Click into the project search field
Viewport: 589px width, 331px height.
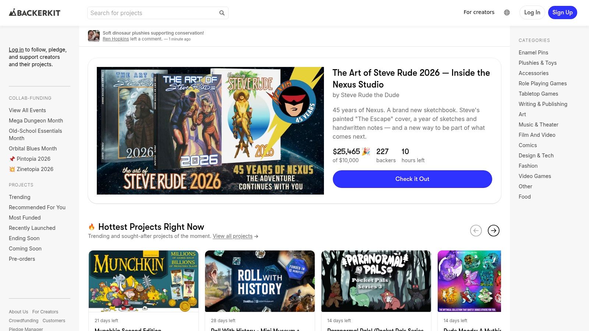(153, 13)
